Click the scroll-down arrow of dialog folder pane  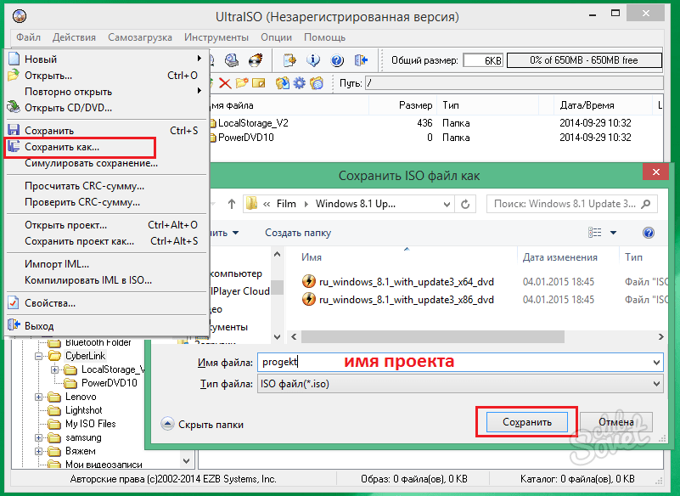278,336
